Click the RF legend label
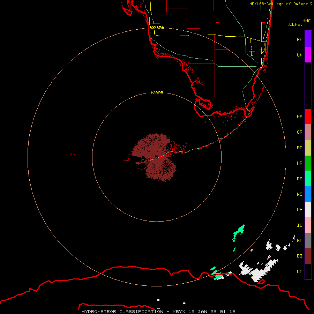Viewport: 314px width, 314px height. pyautogui.click(x=299, y=39)
